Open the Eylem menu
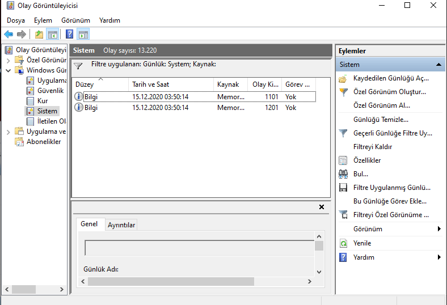This screenshot has height=305, width=447. pos(43,20)
